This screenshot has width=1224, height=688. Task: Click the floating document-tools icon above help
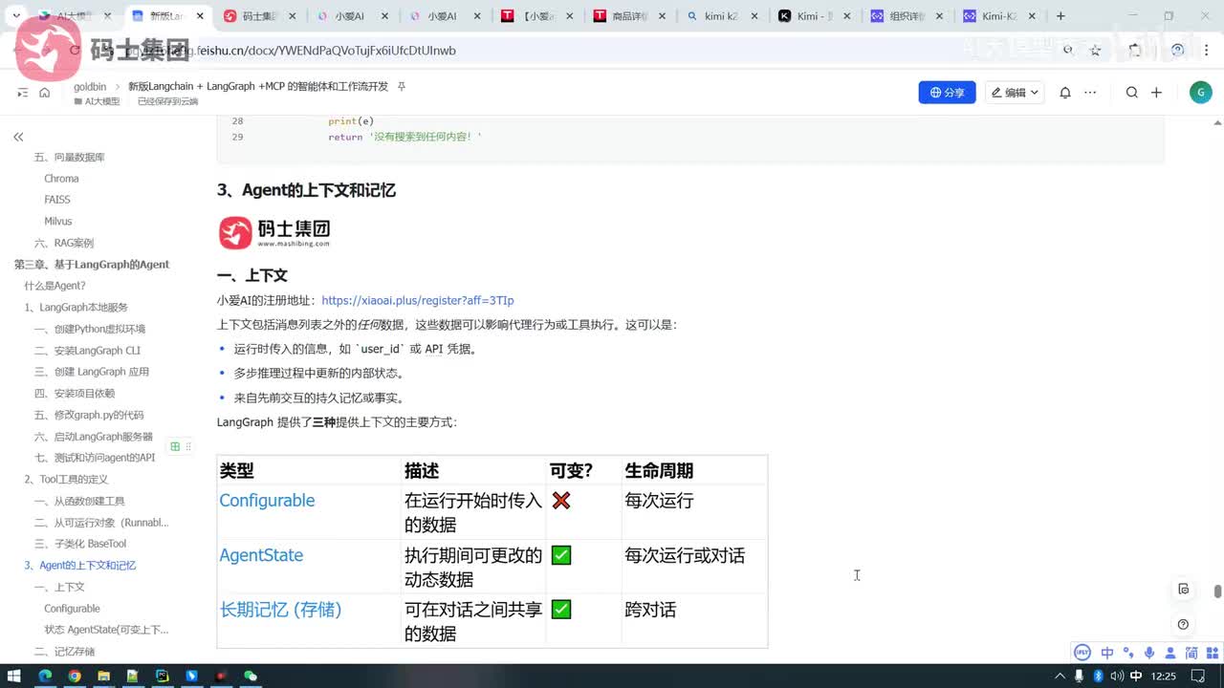[x=1183, y=589]
